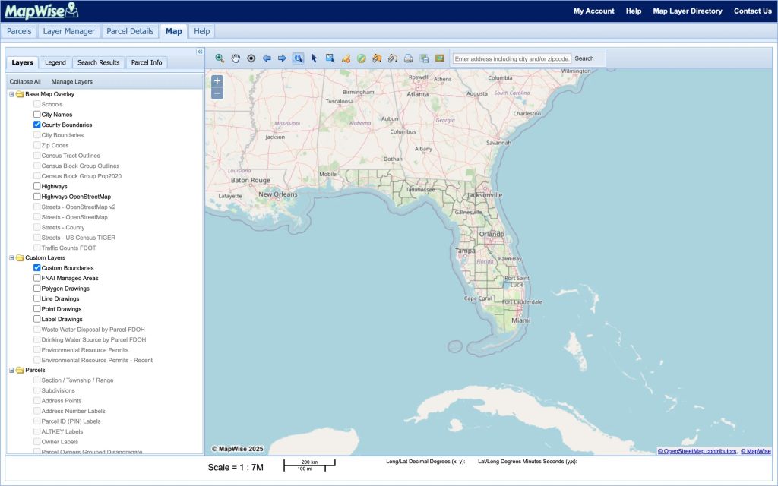
Task: Click Section / Township / Range label
Action: [77, 380]
